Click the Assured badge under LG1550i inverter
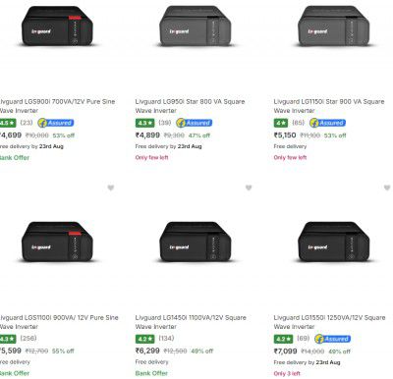Screen dimensions: 393x379 coord(332,339)
